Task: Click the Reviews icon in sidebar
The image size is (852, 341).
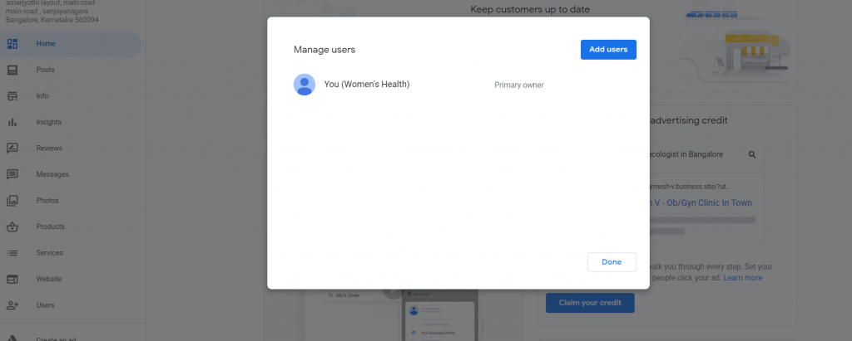Action: point(12,148)
